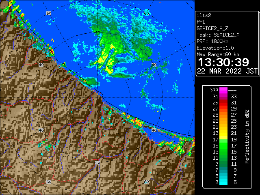
Task: Pick the red legend swatch between 29 and 31
Action: tap(223, 103)
